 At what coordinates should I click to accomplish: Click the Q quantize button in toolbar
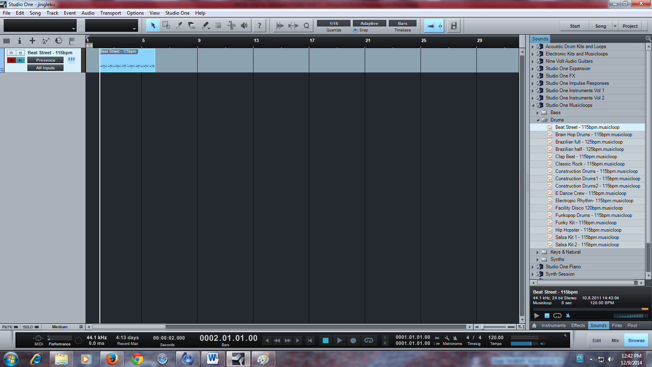306,26
